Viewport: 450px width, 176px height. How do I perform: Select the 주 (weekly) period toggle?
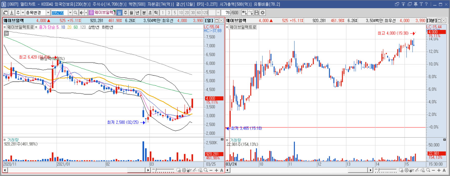125,13
